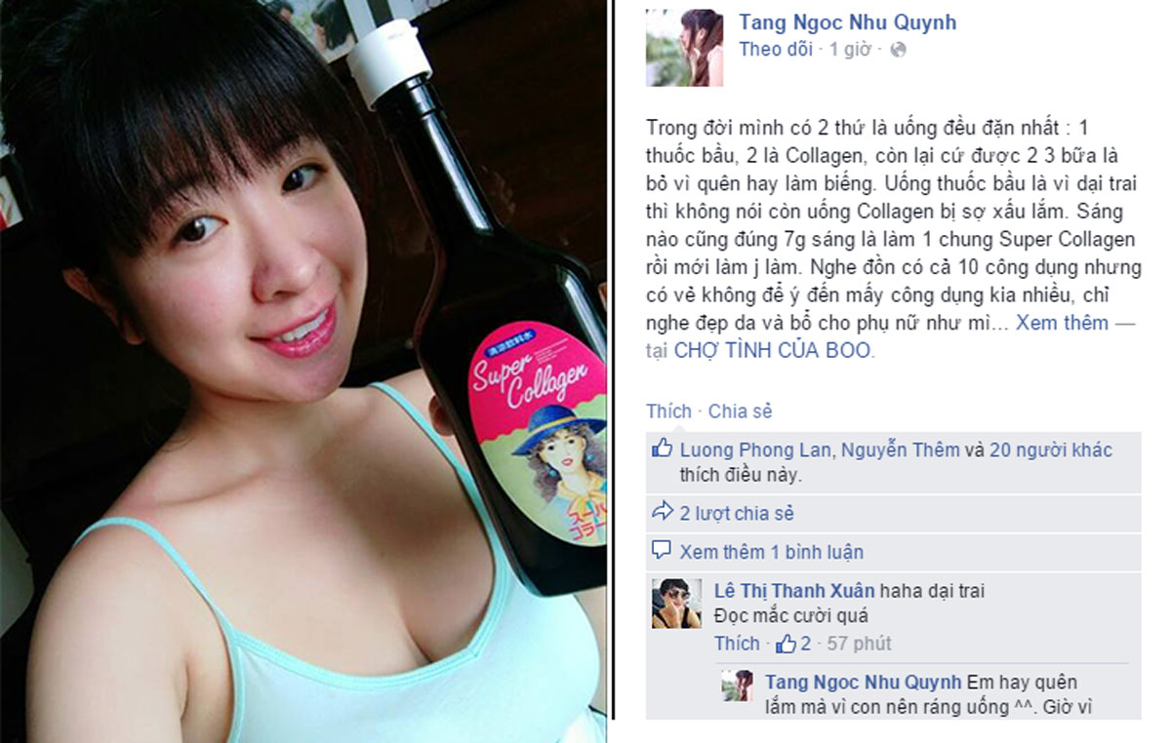Click the thumbs-up count icon on Thanh Xuân's comment
Viewport: 1171px width, 743px height.
pyautogui.click(x=786, y=643)
